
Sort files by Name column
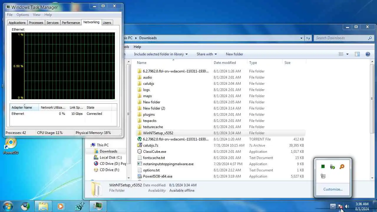173,63
